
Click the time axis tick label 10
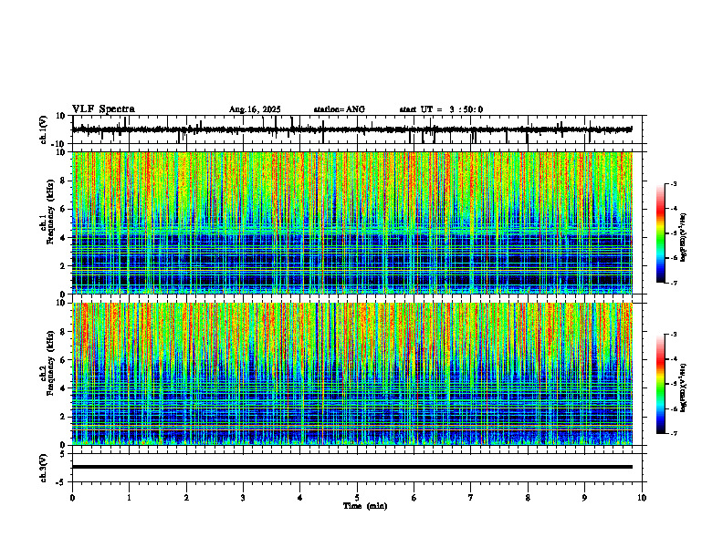tap(642, 498)
